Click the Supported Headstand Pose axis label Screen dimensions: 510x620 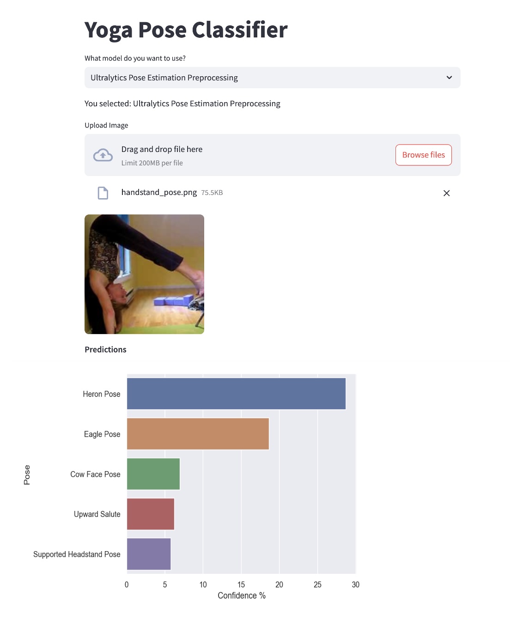click(x=77, y=554)
